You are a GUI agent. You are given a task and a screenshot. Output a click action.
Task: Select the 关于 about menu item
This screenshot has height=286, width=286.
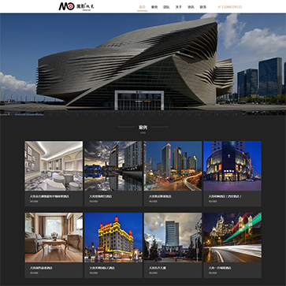(x=179, y=7)
